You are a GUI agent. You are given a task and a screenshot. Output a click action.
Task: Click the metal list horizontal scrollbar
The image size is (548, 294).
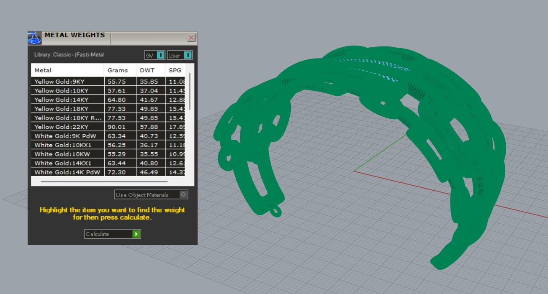pos(104,182)
